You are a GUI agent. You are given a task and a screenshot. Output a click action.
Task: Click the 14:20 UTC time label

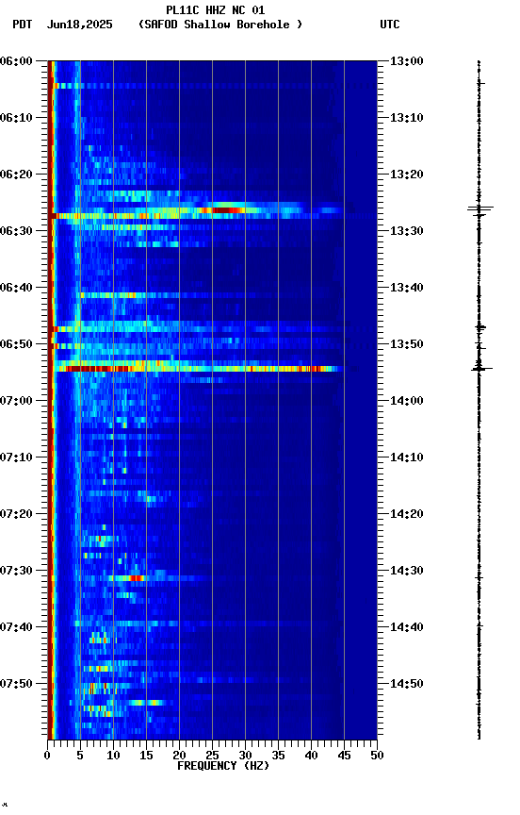click(x=407, y=514)
